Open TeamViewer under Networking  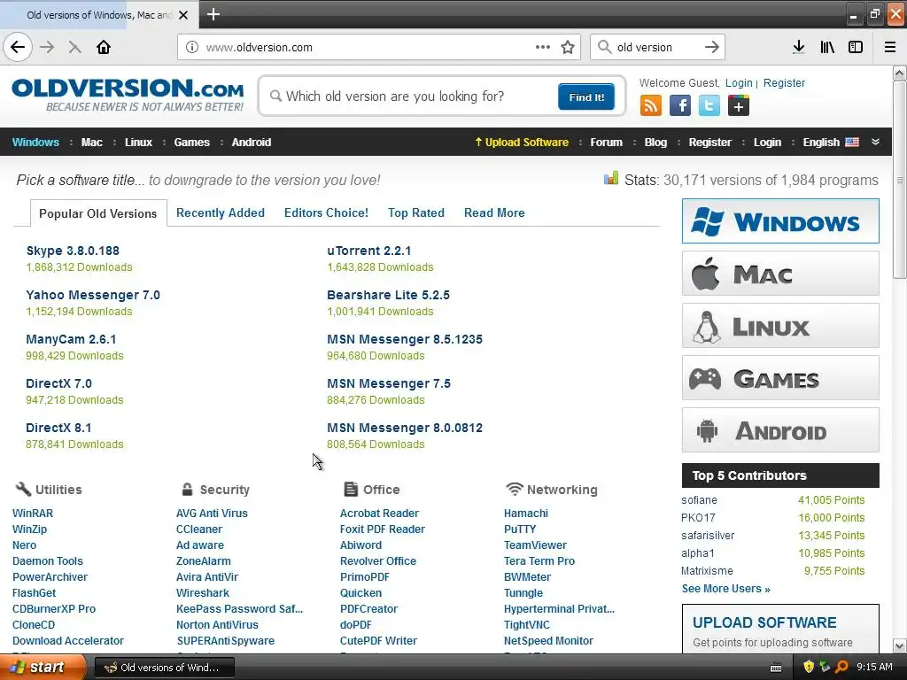pos(536,545)
